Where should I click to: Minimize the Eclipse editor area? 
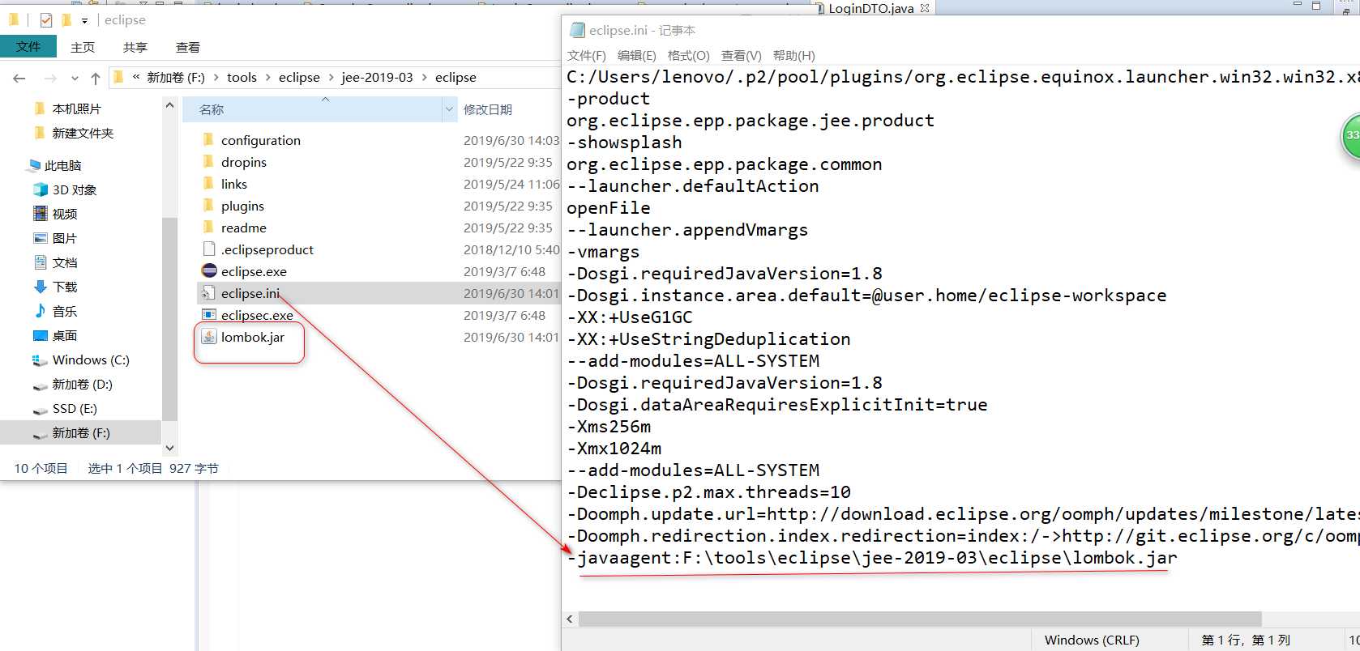pyautogui.click(x=1297, y=5)
